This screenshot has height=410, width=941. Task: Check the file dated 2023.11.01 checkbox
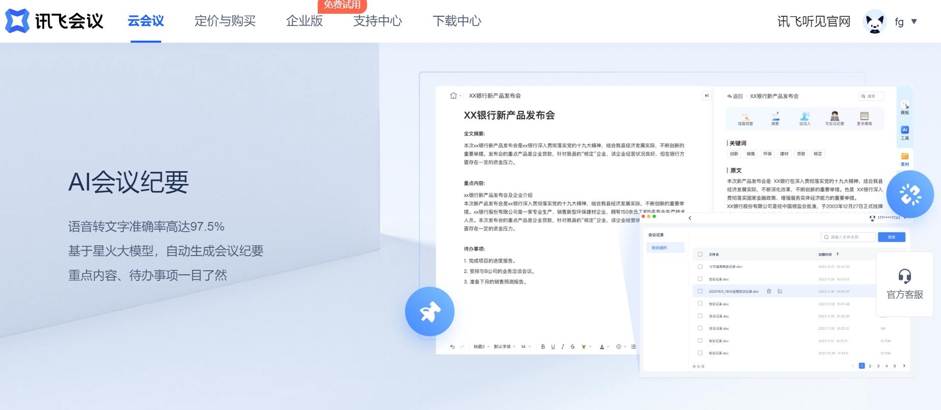click(700, 340)
